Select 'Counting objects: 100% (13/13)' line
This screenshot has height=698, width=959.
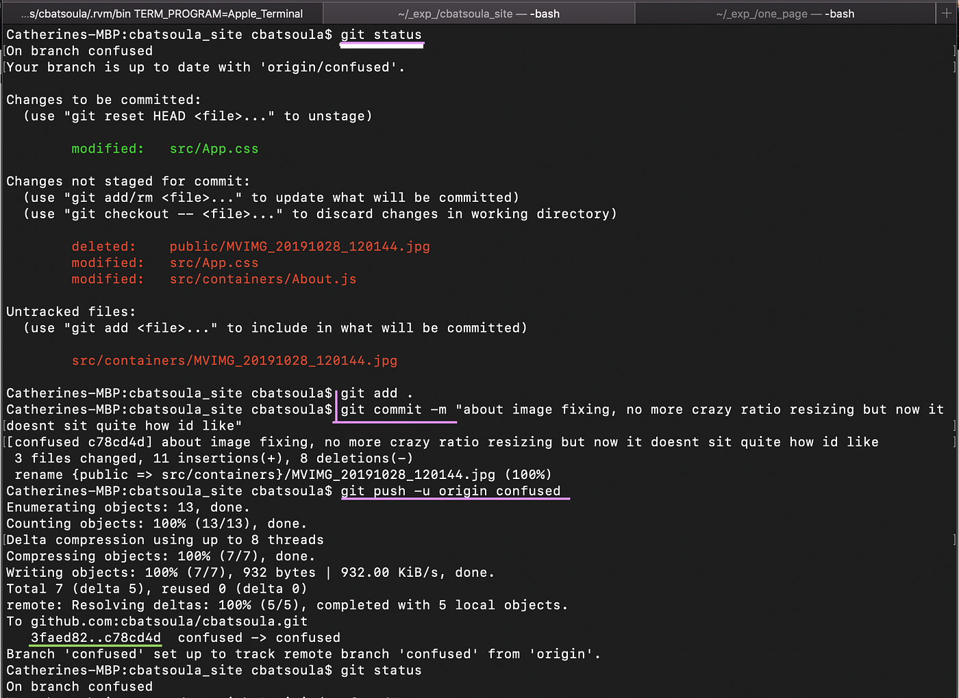157,524
